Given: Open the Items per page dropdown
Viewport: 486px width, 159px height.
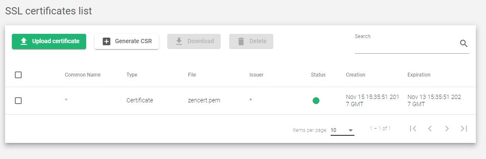Looking at the screenshot, I should 342,130.
